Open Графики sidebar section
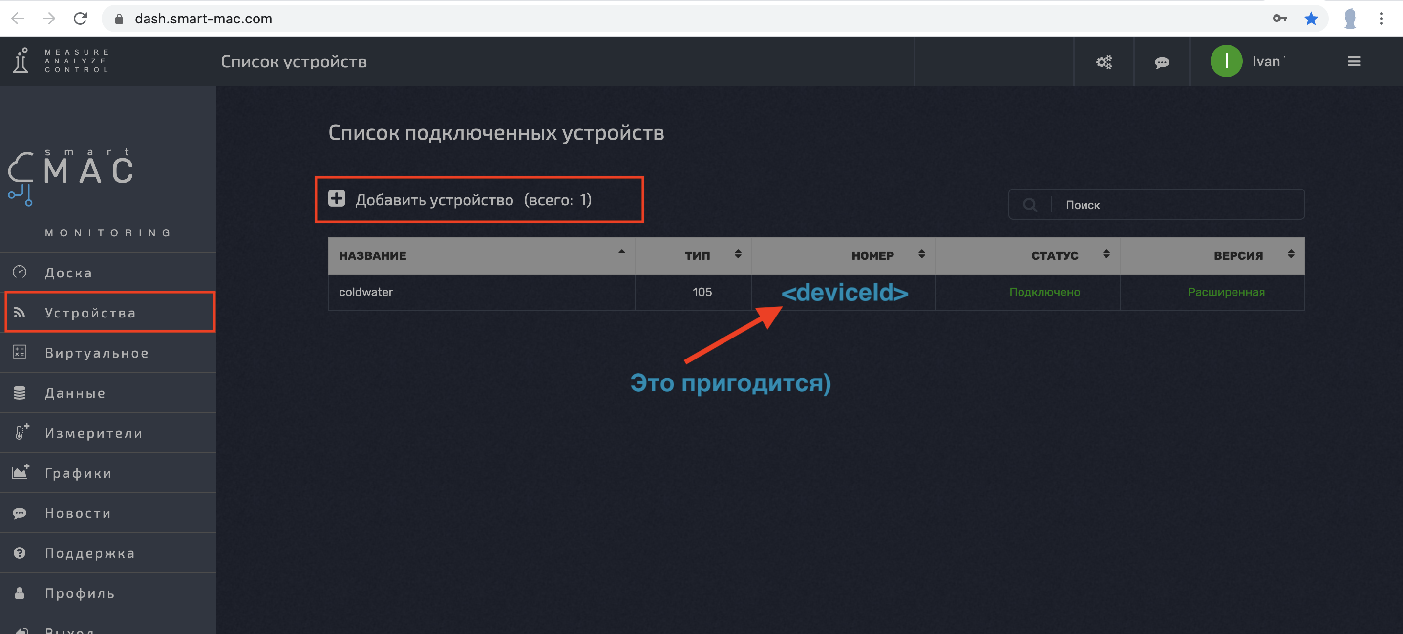The width and height of the screenshot is (1403, 634). click(x=79, y=473)
